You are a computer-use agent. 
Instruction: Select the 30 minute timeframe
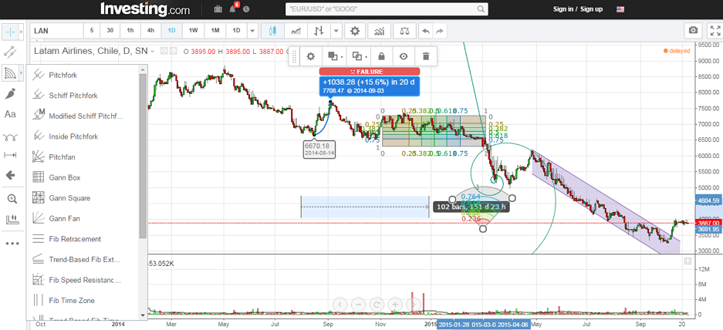coord(110,31)
